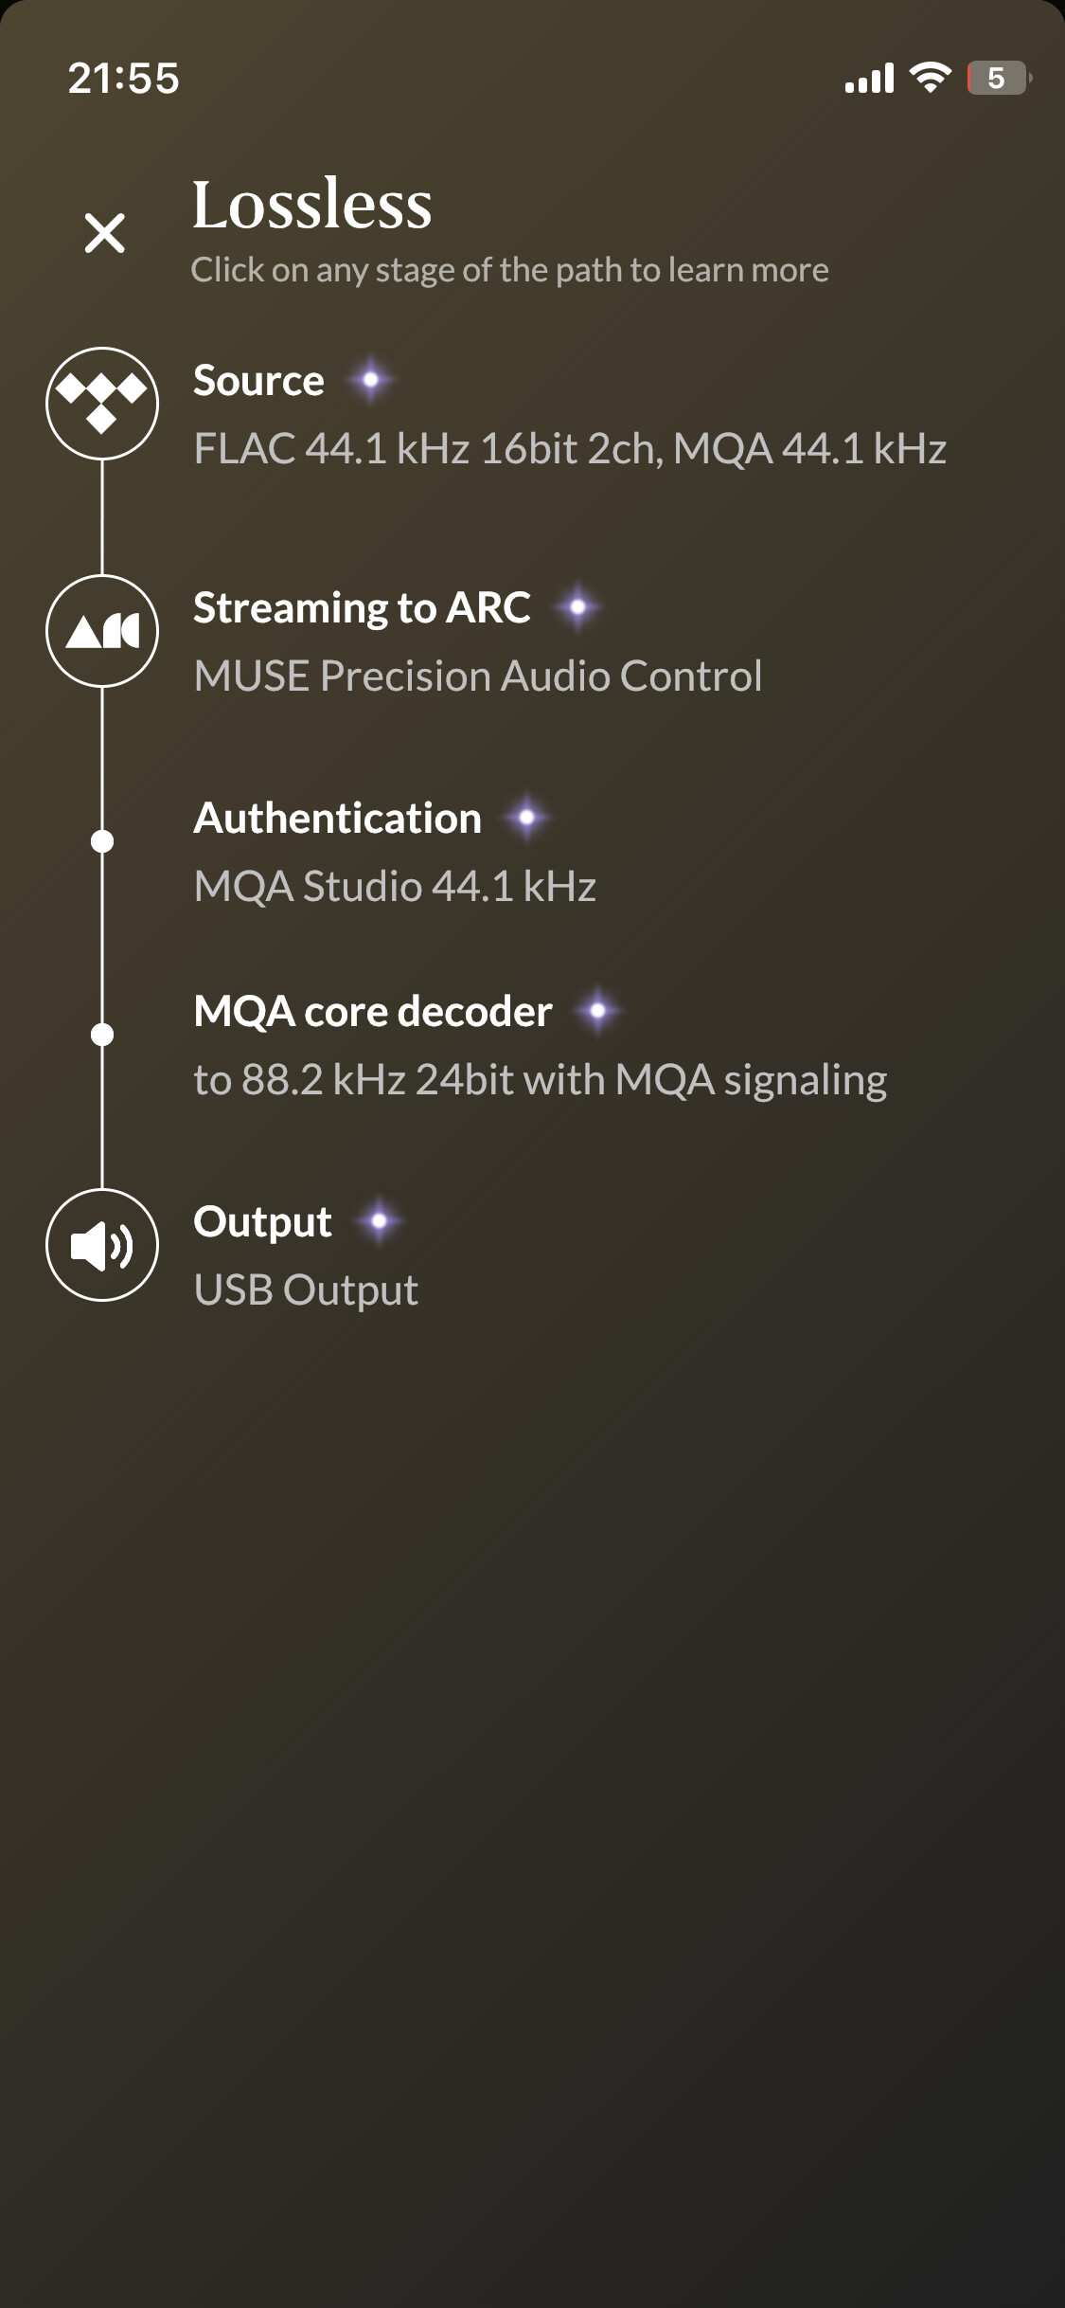
Task: Close the Lossless signal path screen
Action: pos(104,233)
